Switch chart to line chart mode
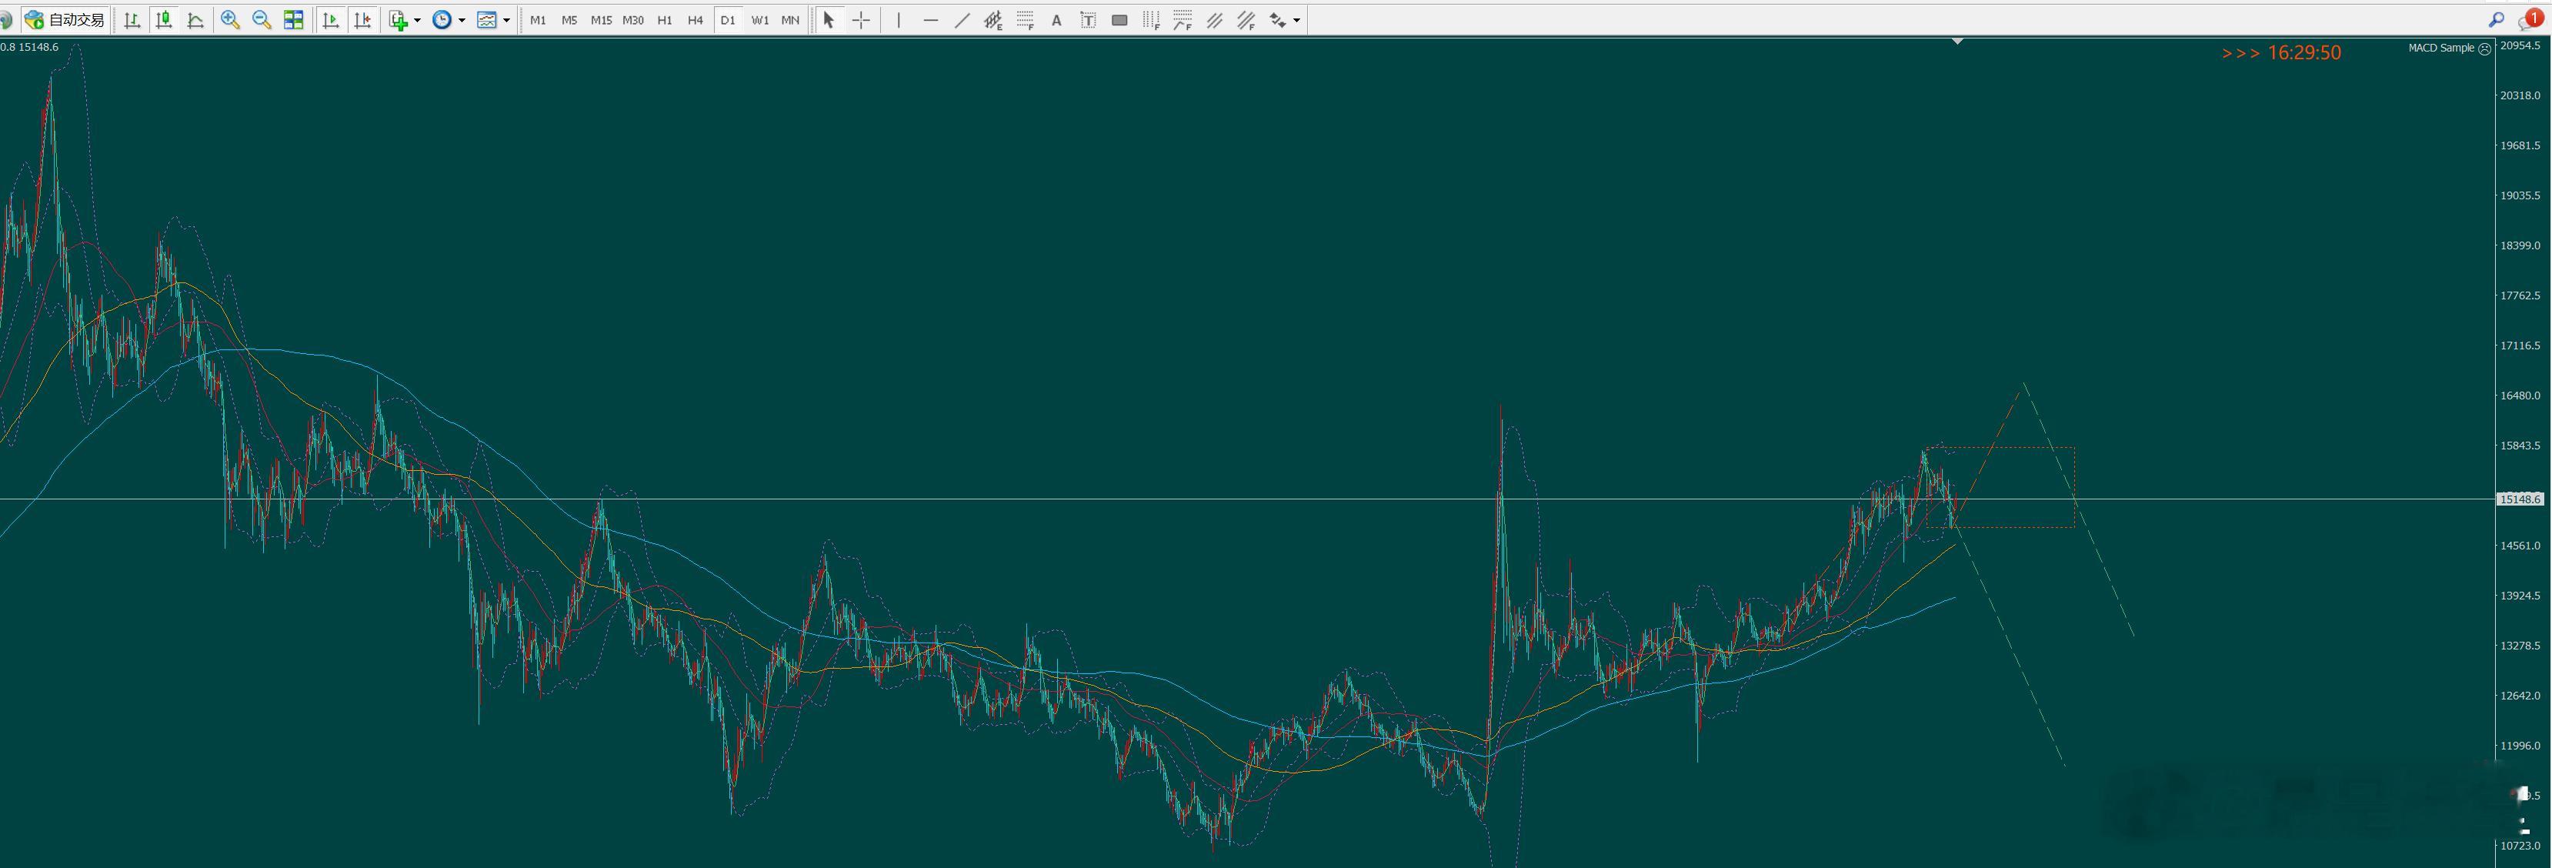Screen dimensions: 2552x868 pos(195,20)
